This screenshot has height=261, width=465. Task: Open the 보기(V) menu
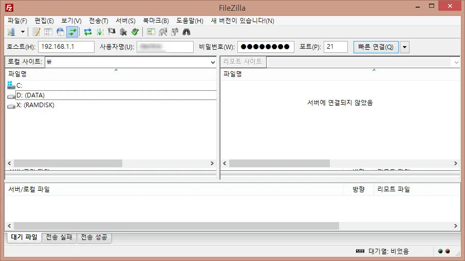pyautogui.click(x=71, y=21)
